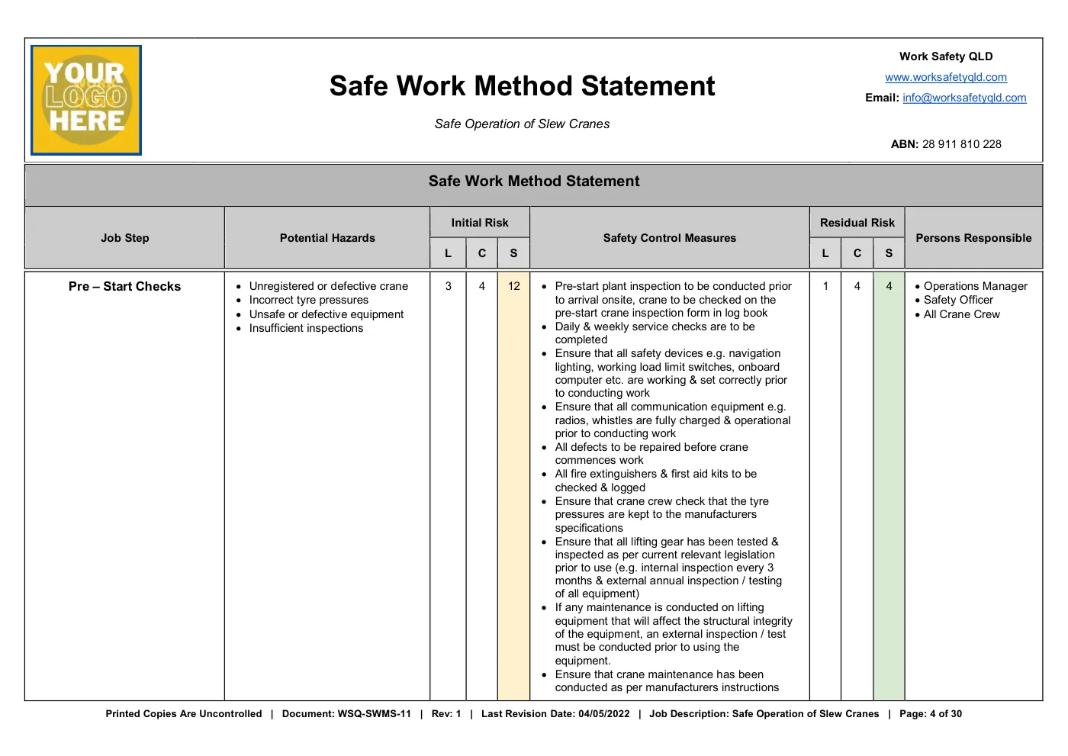Viewport: 1068px width, 756px height.
Task: Select the 'Initial Risk' header cell
Action: 480,223
